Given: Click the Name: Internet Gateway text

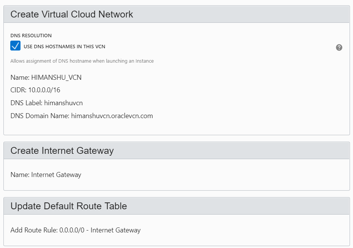Looking at the screenshot, I should click(x=46, y=175).
